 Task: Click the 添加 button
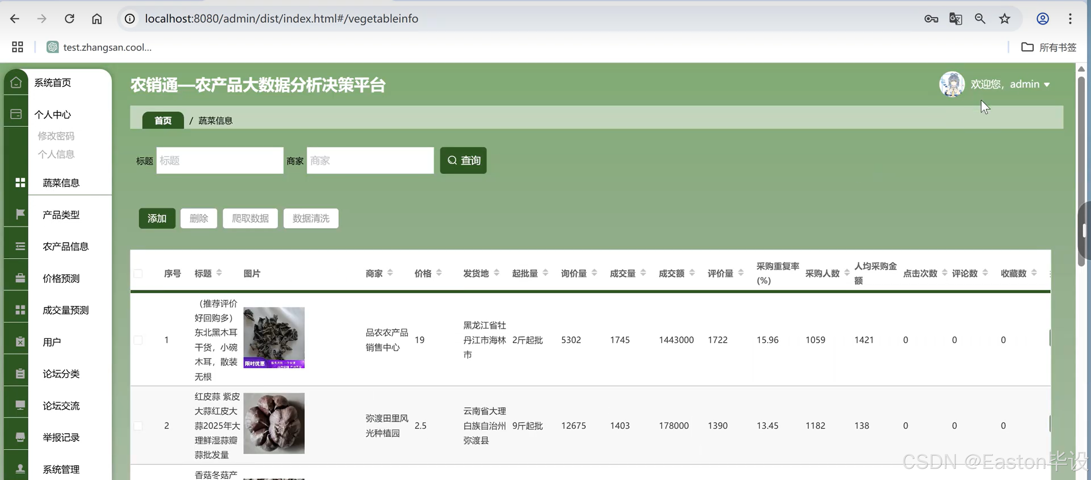157,218
